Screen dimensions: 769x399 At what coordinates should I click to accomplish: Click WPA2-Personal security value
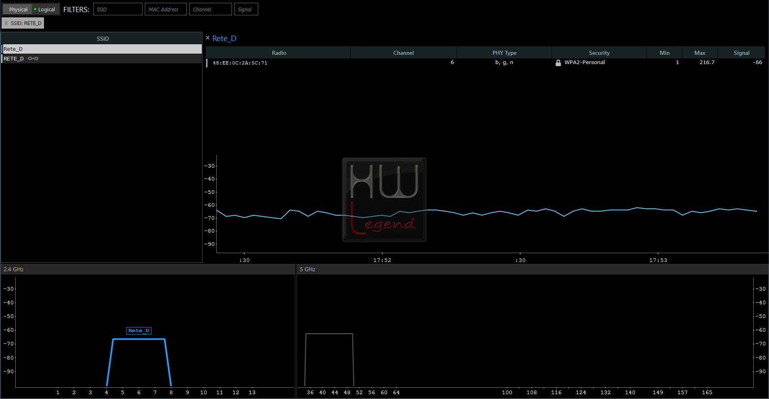point(585,62)
